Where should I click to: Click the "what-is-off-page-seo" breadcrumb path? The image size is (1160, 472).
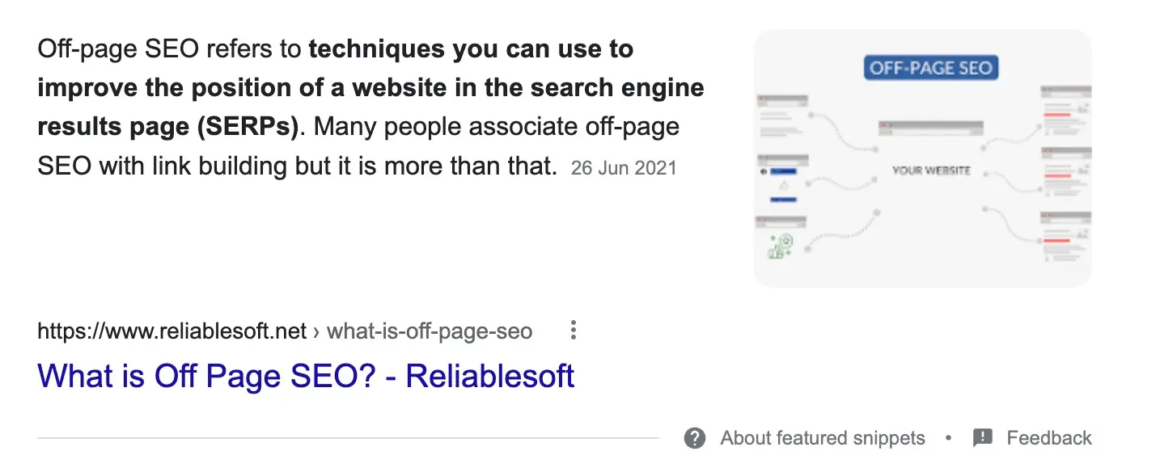[x=429, y=331]
